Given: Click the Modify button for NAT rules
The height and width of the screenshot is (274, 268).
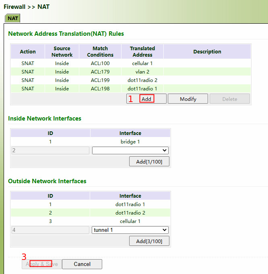Looking at the screenshot, I should tap(188, 99).
